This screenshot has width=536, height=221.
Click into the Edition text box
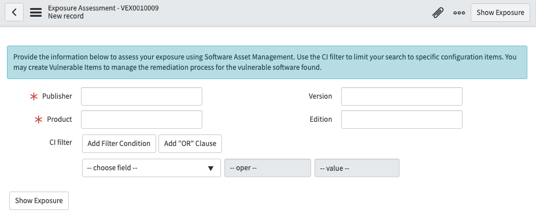tap(402, 119)
